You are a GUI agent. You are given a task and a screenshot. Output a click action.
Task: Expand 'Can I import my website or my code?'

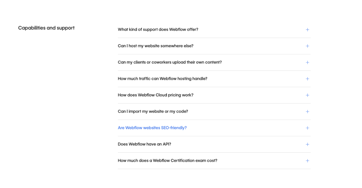pos(153,112)
